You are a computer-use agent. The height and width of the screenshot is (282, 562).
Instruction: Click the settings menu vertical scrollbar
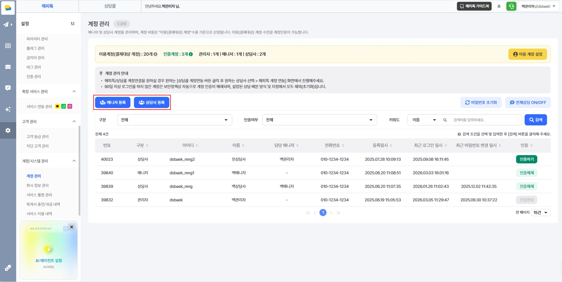click(80, 171)
